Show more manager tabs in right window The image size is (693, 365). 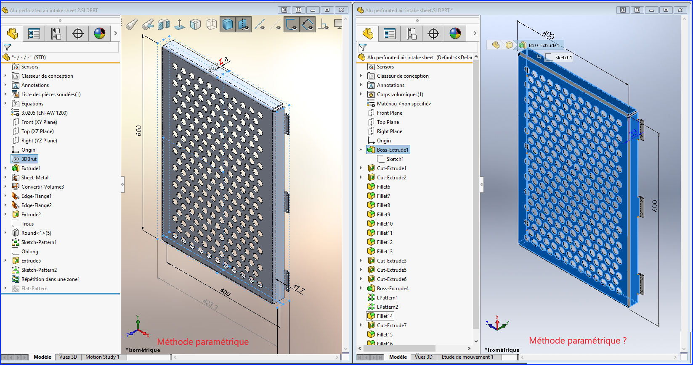(475, 34)
